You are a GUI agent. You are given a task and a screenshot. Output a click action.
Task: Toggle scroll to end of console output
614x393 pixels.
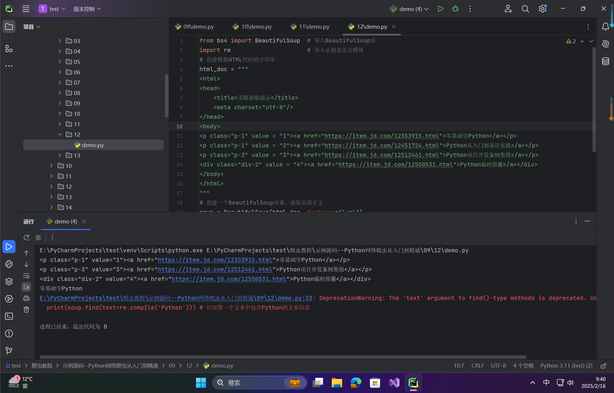click(26, 287)
